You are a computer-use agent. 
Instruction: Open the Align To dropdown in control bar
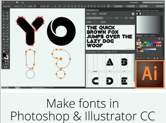(65, 6)
